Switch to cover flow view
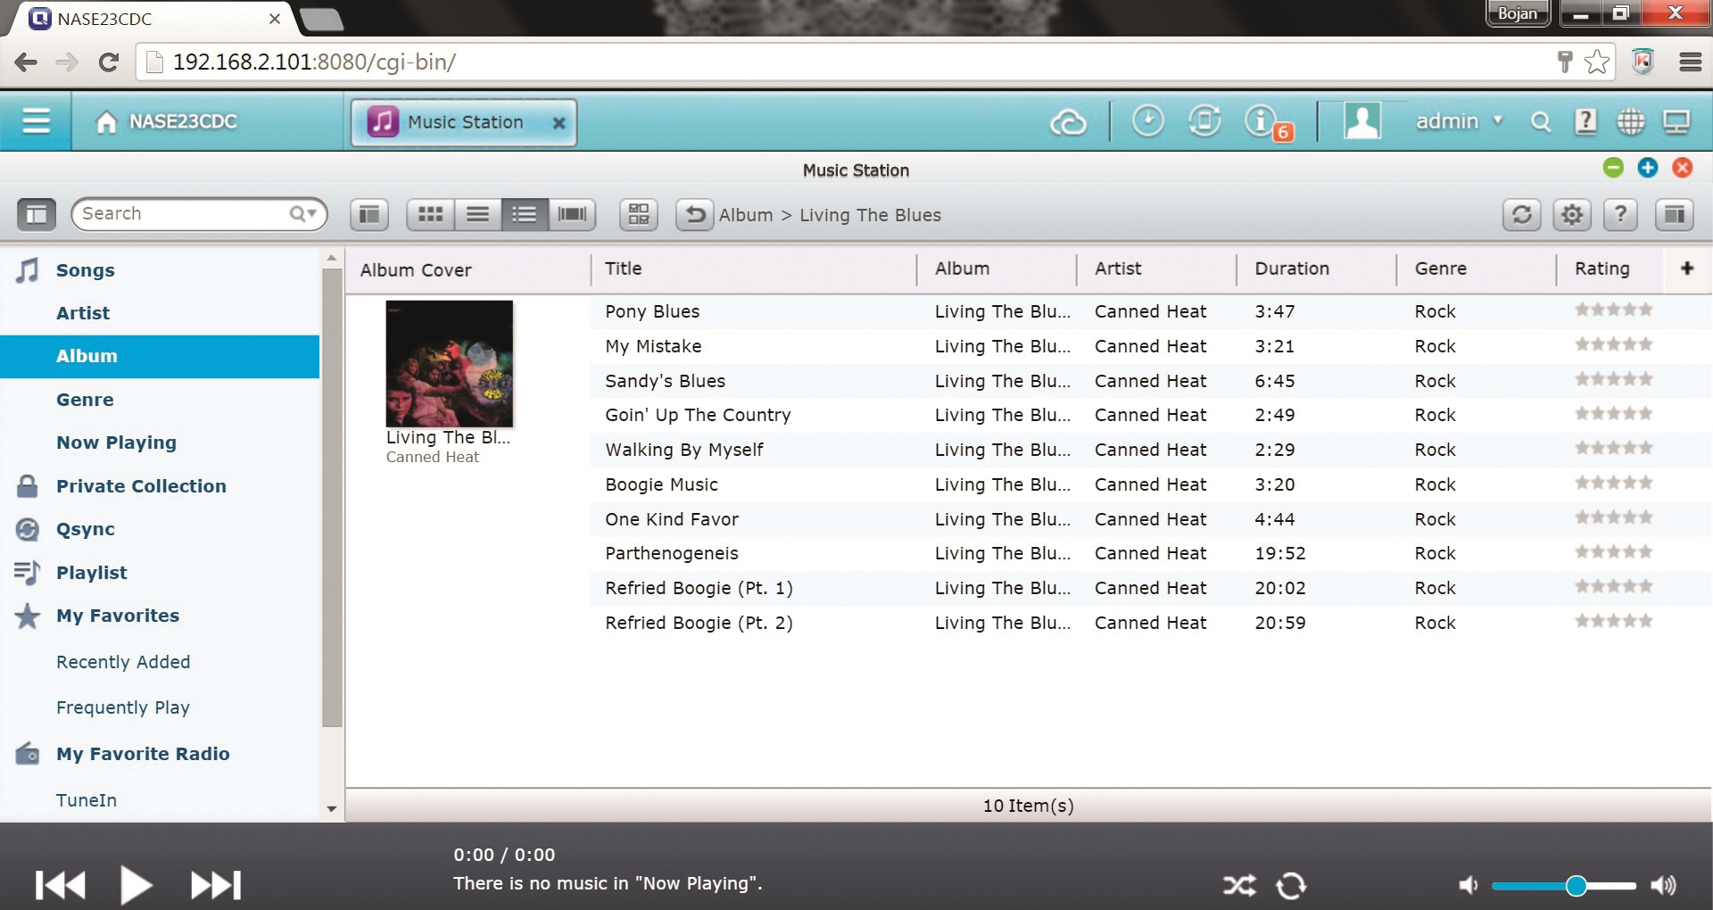 pyautogui.click(x=572, y=214)
